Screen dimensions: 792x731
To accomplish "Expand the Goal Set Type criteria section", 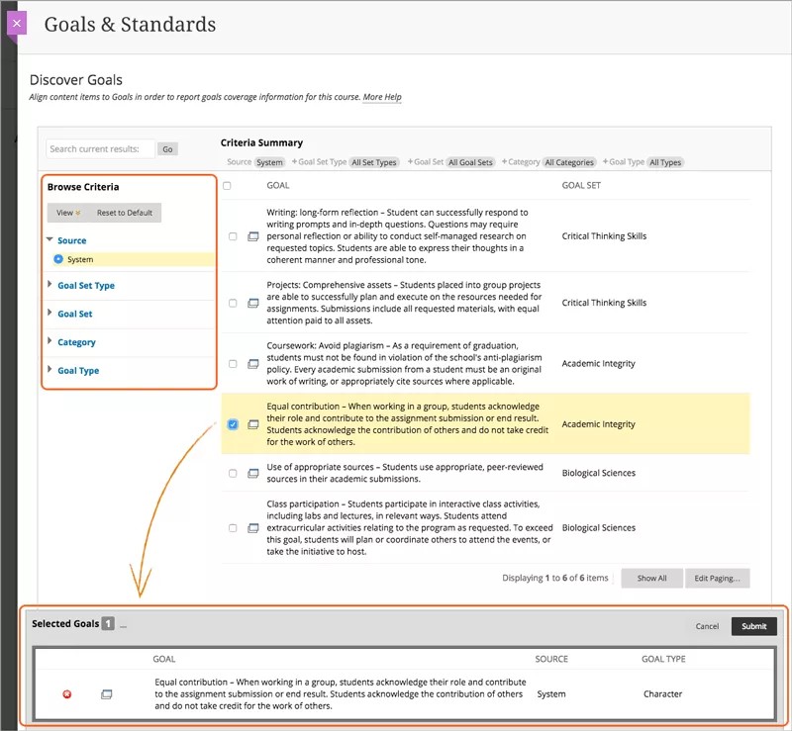I will 84,285.
